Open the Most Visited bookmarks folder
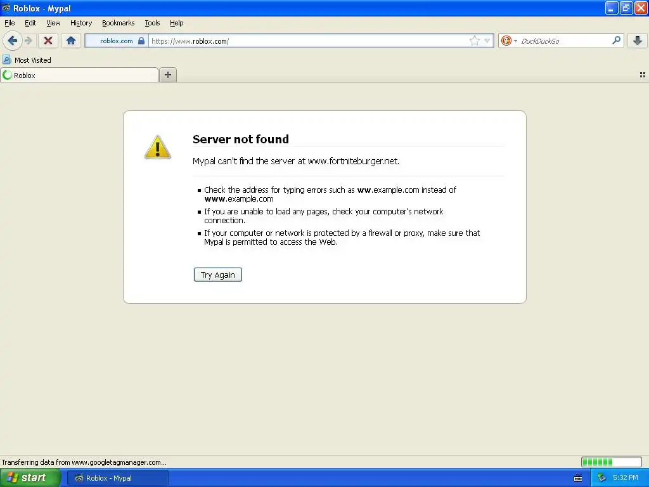 (27, 60)
